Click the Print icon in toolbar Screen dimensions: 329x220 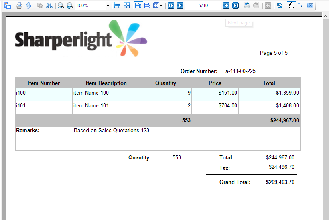tap(19, 6)
